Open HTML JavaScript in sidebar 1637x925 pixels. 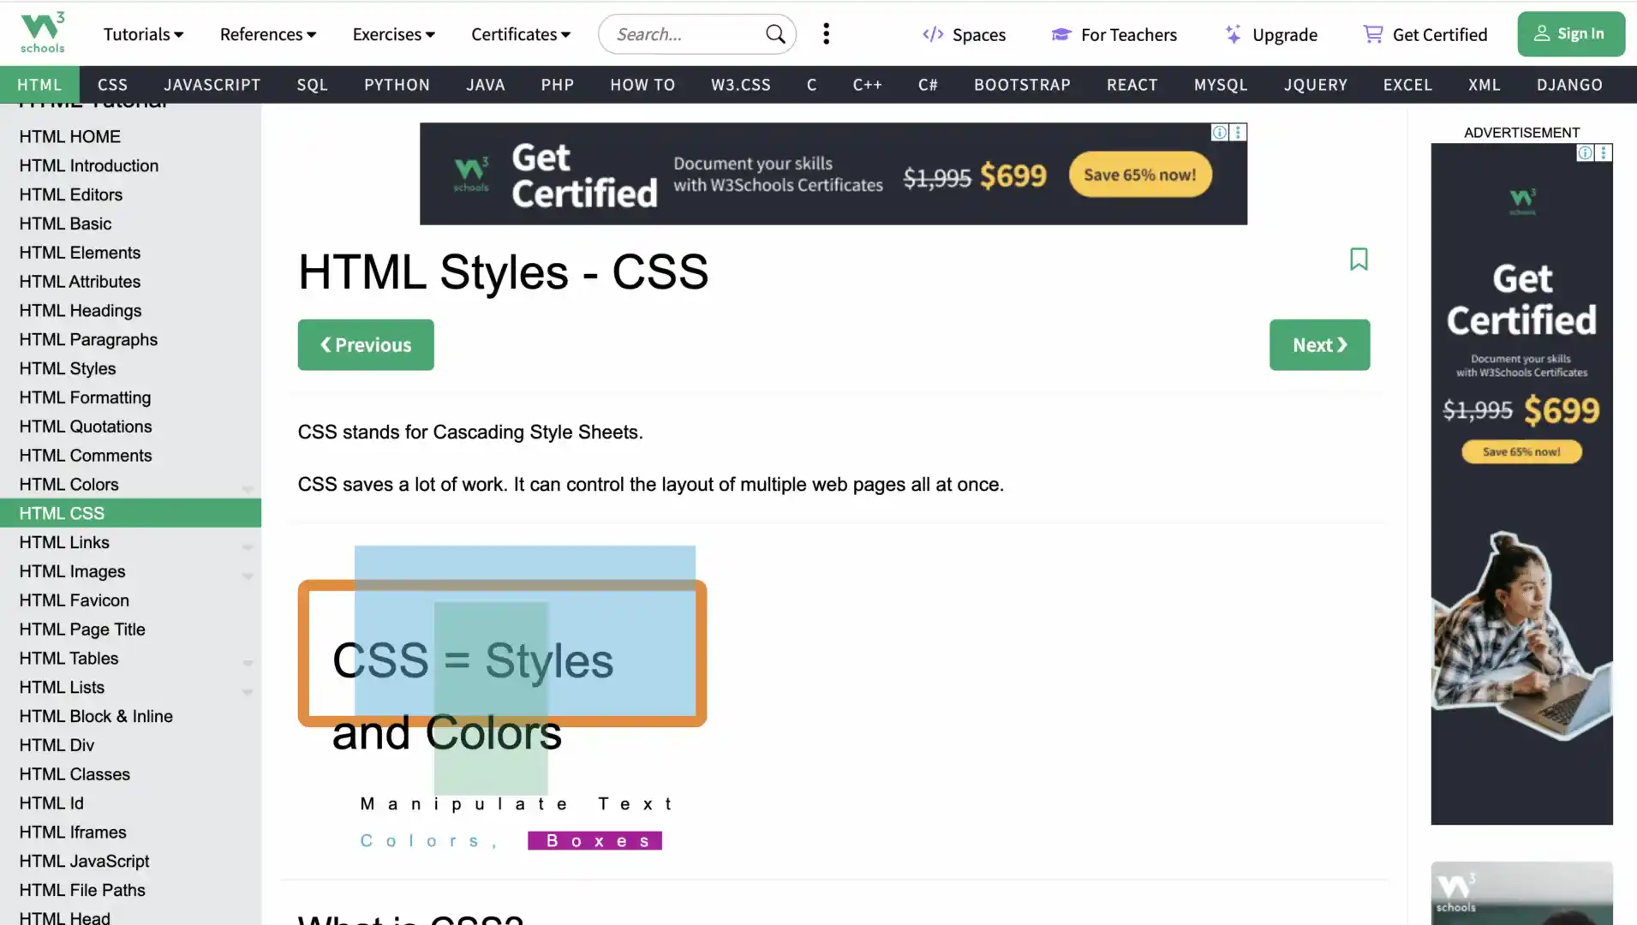pyautogui.click(x=130, y=862)
